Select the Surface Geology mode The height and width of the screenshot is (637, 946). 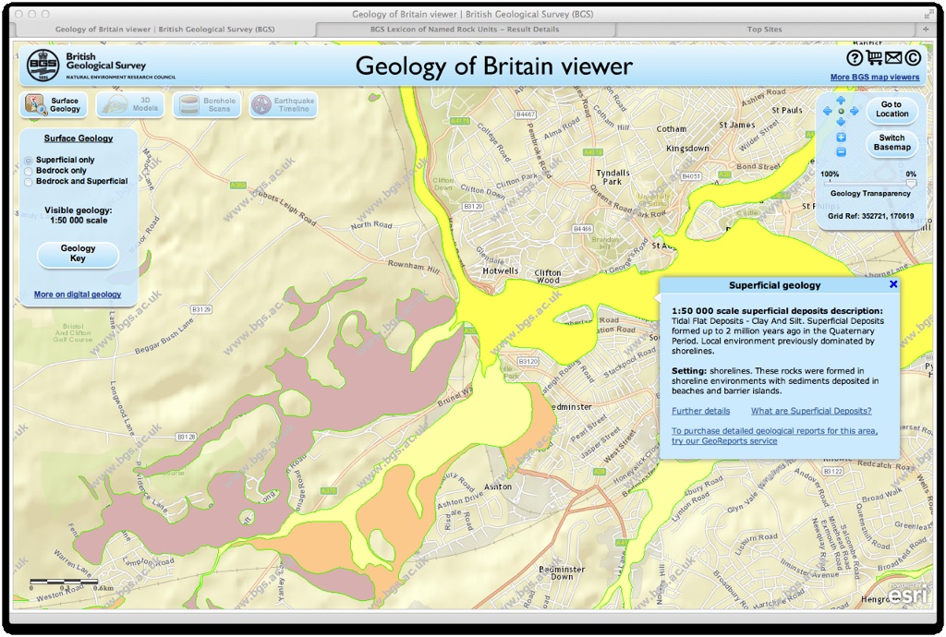53,105
